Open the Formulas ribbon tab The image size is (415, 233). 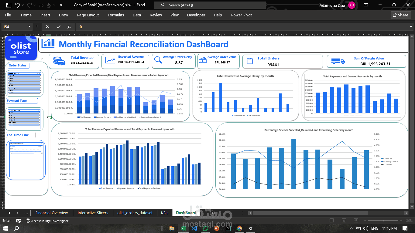pyautogui.click(x=116, y=15)
